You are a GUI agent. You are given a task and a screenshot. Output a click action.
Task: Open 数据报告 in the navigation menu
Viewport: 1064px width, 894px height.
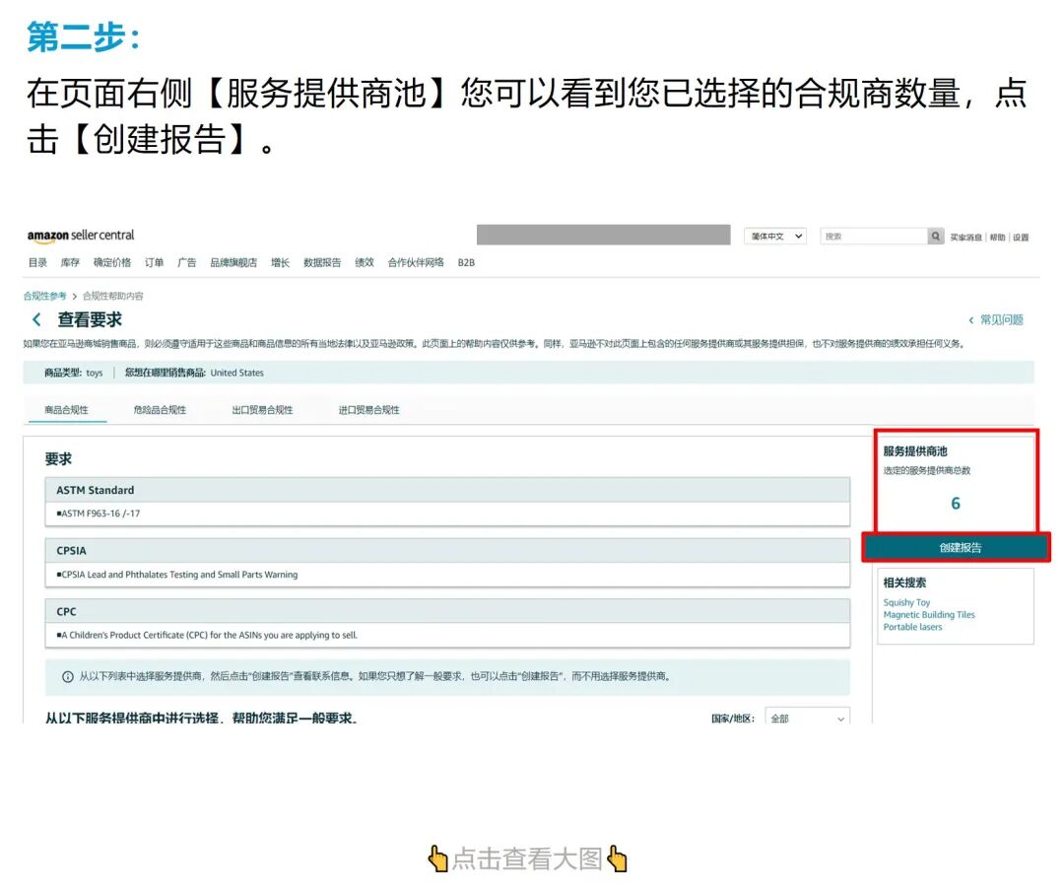point(324,262)
